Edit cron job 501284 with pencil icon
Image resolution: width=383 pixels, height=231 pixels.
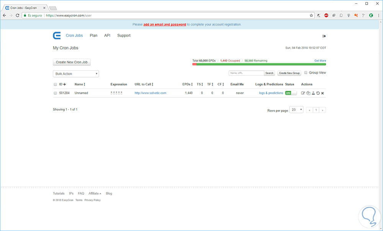coord(303,93)
